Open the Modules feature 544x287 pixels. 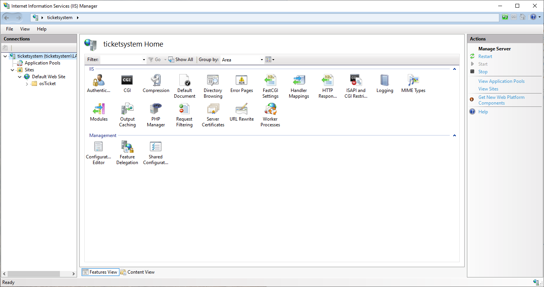click(x=99, y=113)
